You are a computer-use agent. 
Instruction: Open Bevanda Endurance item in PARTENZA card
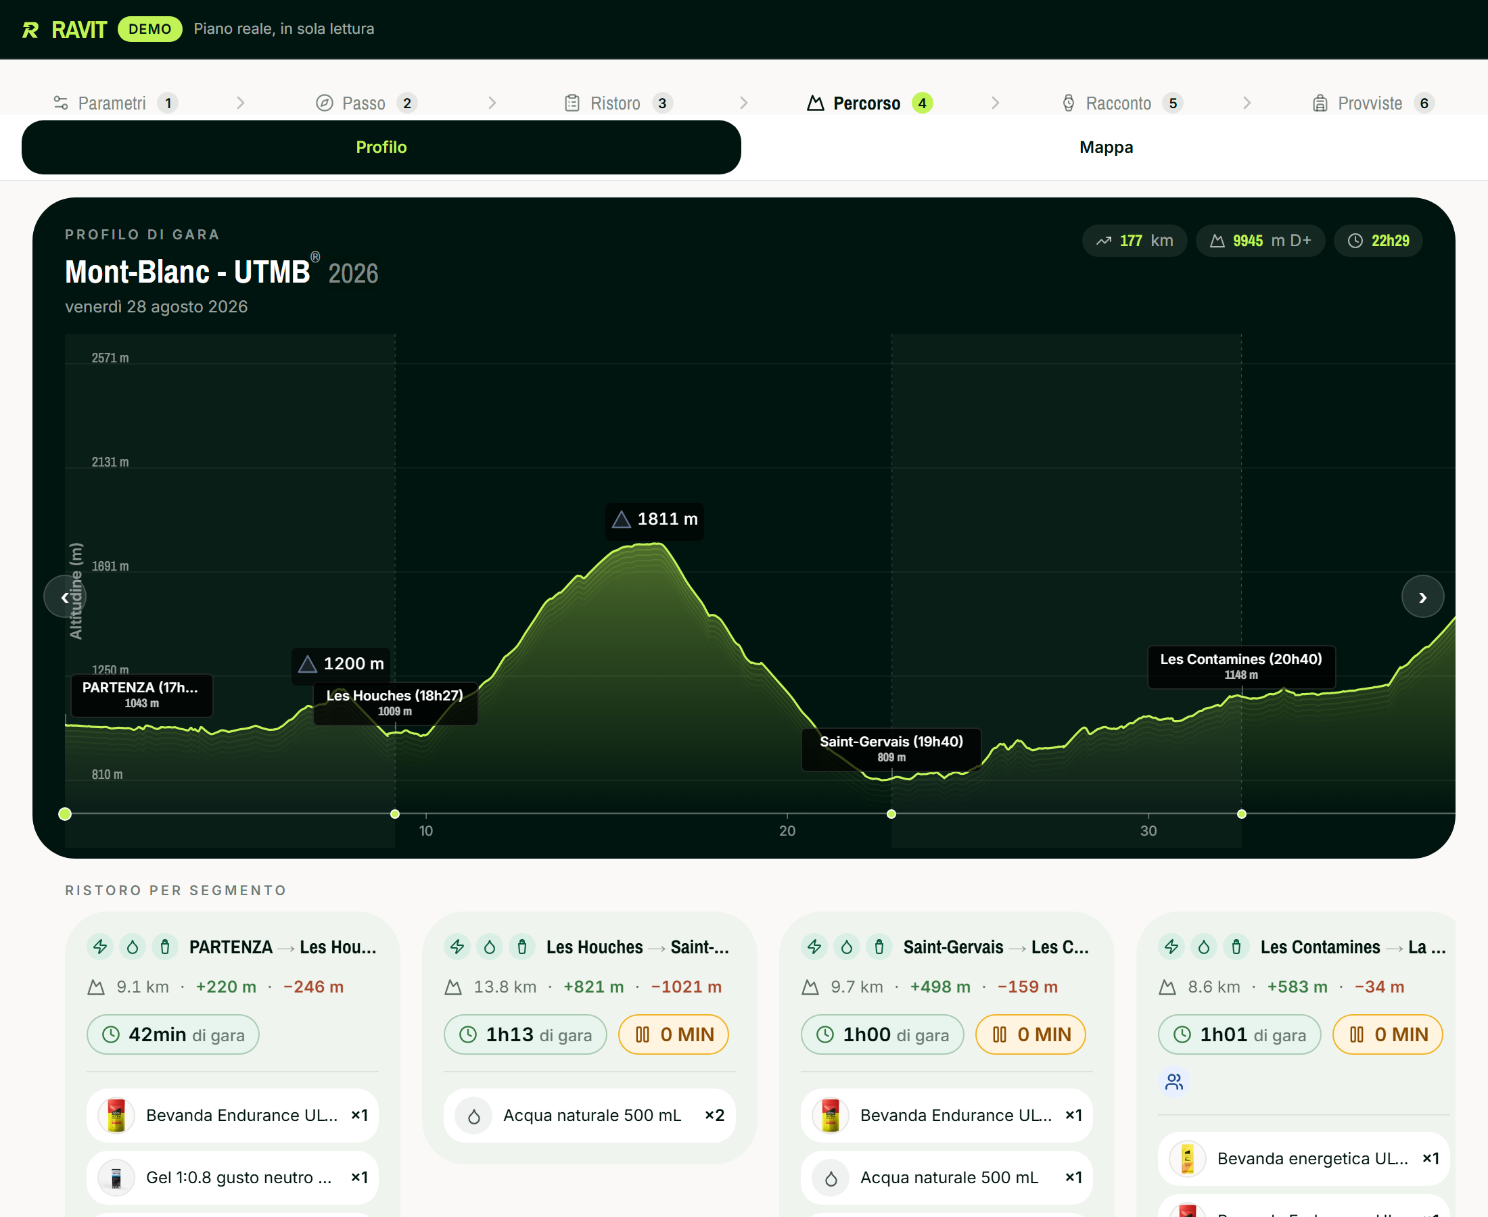[233, 1116]
